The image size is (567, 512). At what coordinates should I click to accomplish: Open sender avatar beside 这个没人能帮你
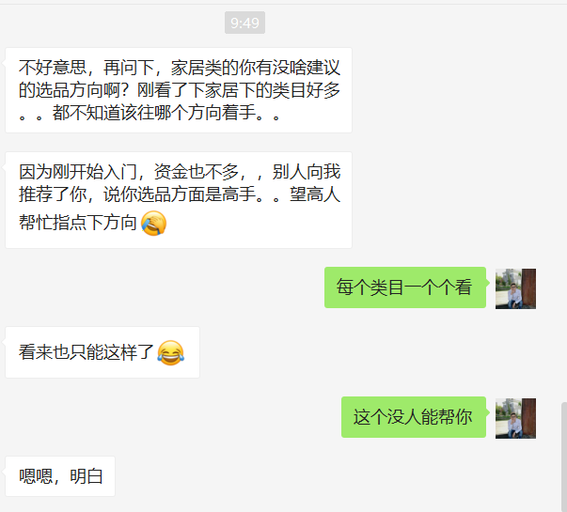[x=515, y=418]
